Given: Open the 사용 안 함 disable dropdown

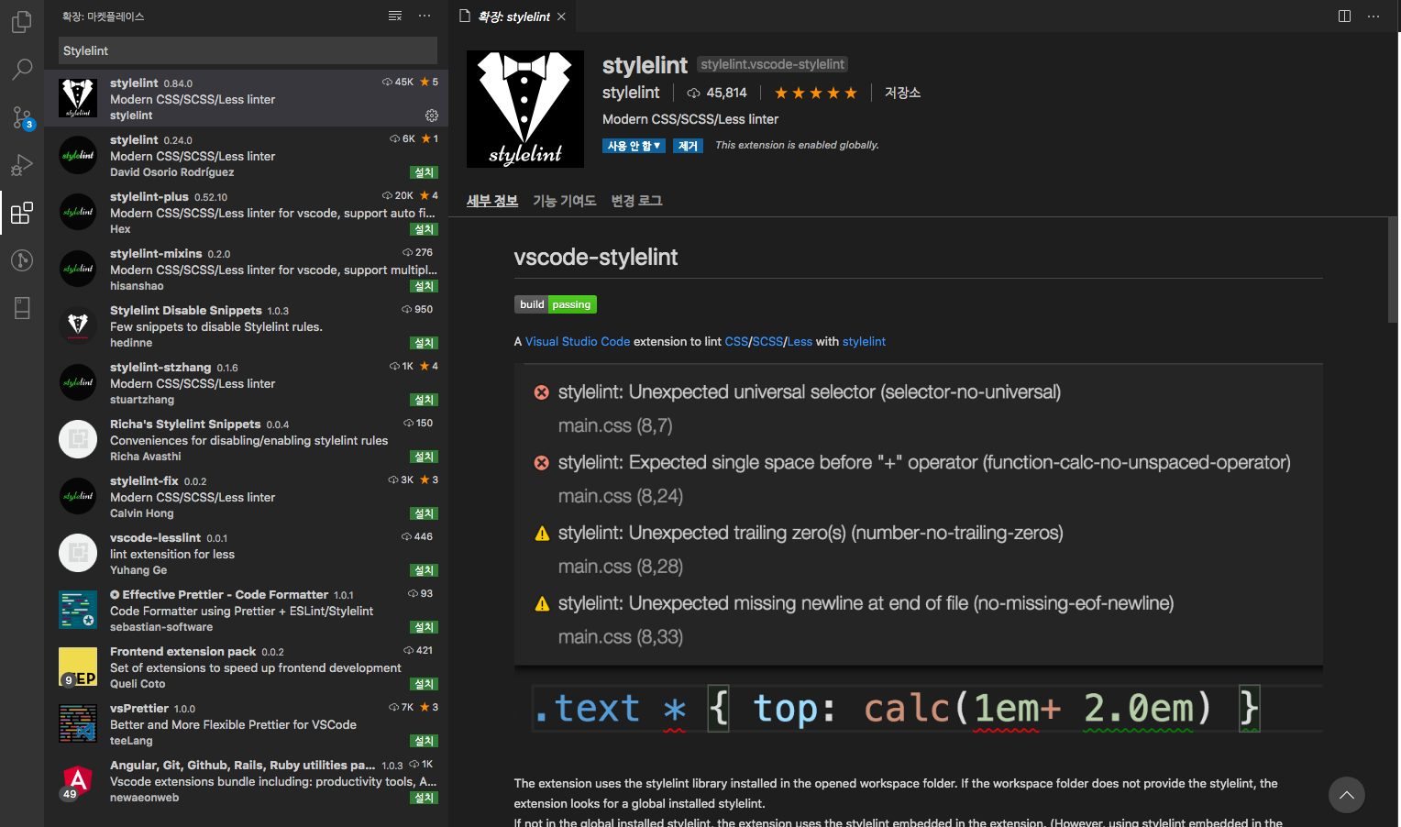Looking at the screenshot, I should pyautogui.click(x=634, y=146).
